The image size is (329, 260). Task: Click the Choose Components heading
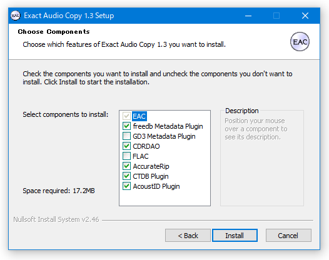54,32
